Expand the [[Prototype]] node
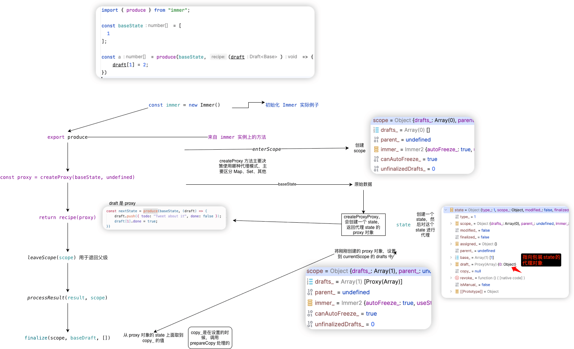The height and width of the screenshot is (349, 574). click(451, 291)
